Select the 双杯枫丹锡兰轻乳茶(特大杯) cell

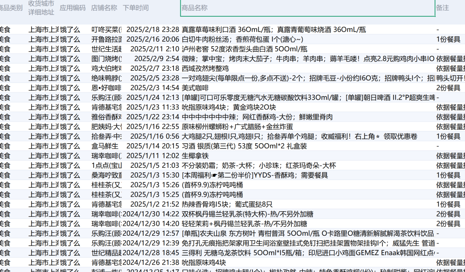click(x=247, y=214)
